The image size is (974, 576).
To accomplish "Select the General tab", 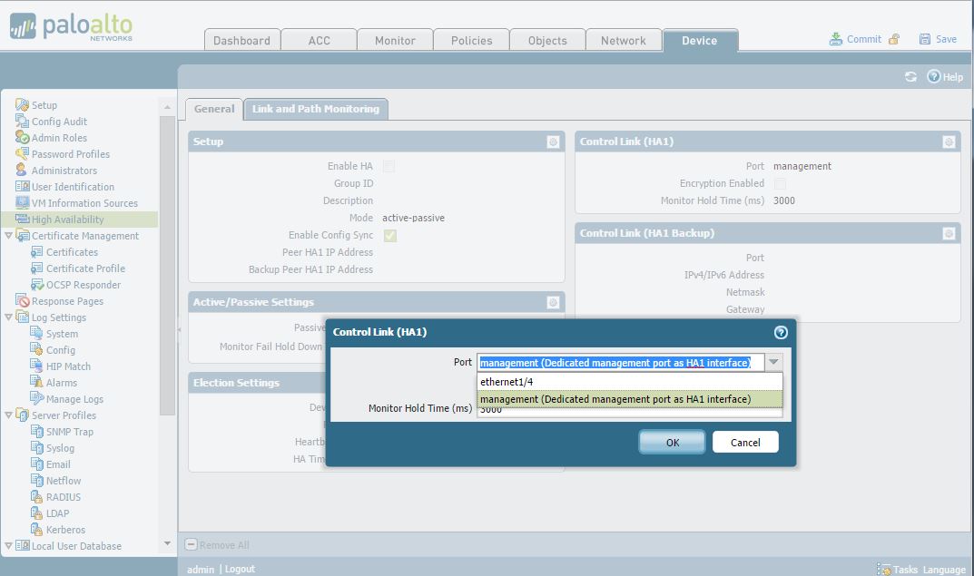I will [x=214, y=109].
